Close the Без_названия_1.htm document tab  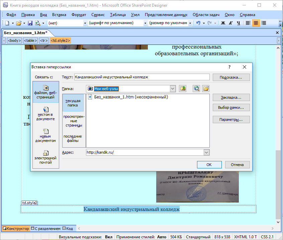click(277, 33)
